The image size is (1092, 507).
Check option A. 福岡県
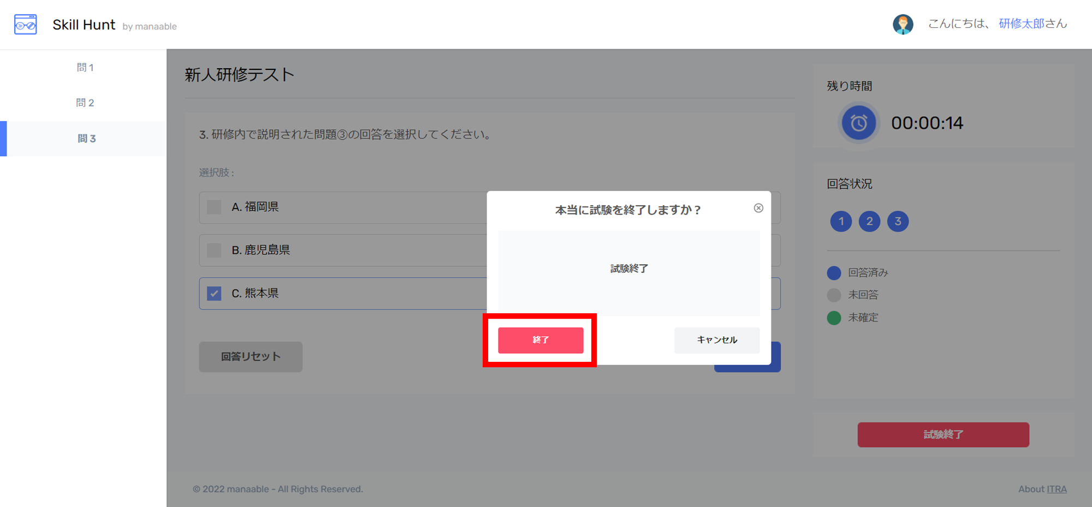point(214,207)
